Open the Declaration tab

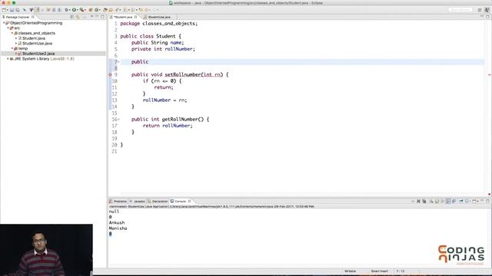pyautogui.click(x=158, y=201)
